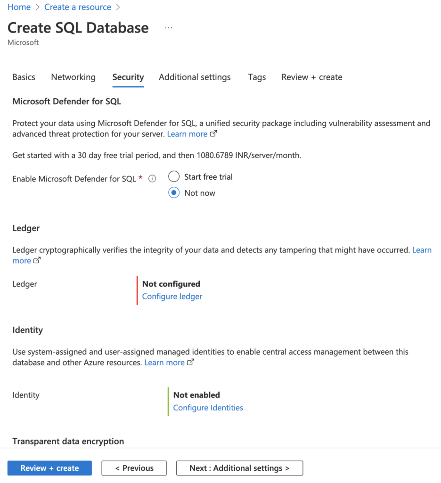The height and width of the screenshot is (483, 441).
Task: Select the Not now radio option
Action: tap(174, 193)
